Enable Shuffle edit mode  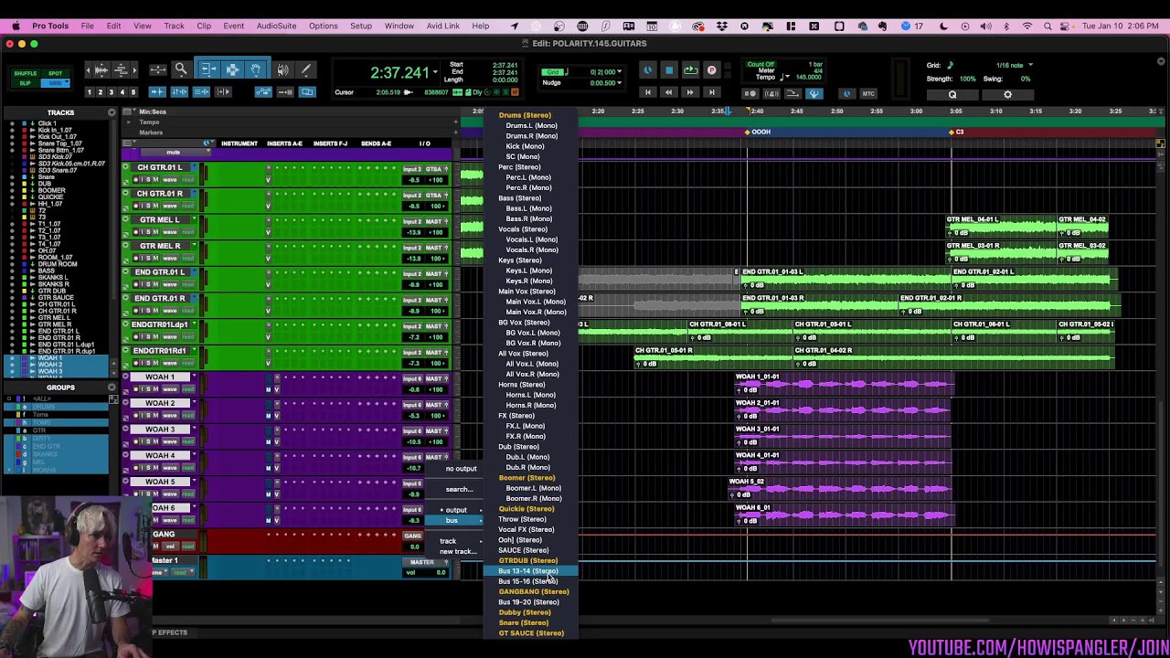tap(25, 73)
